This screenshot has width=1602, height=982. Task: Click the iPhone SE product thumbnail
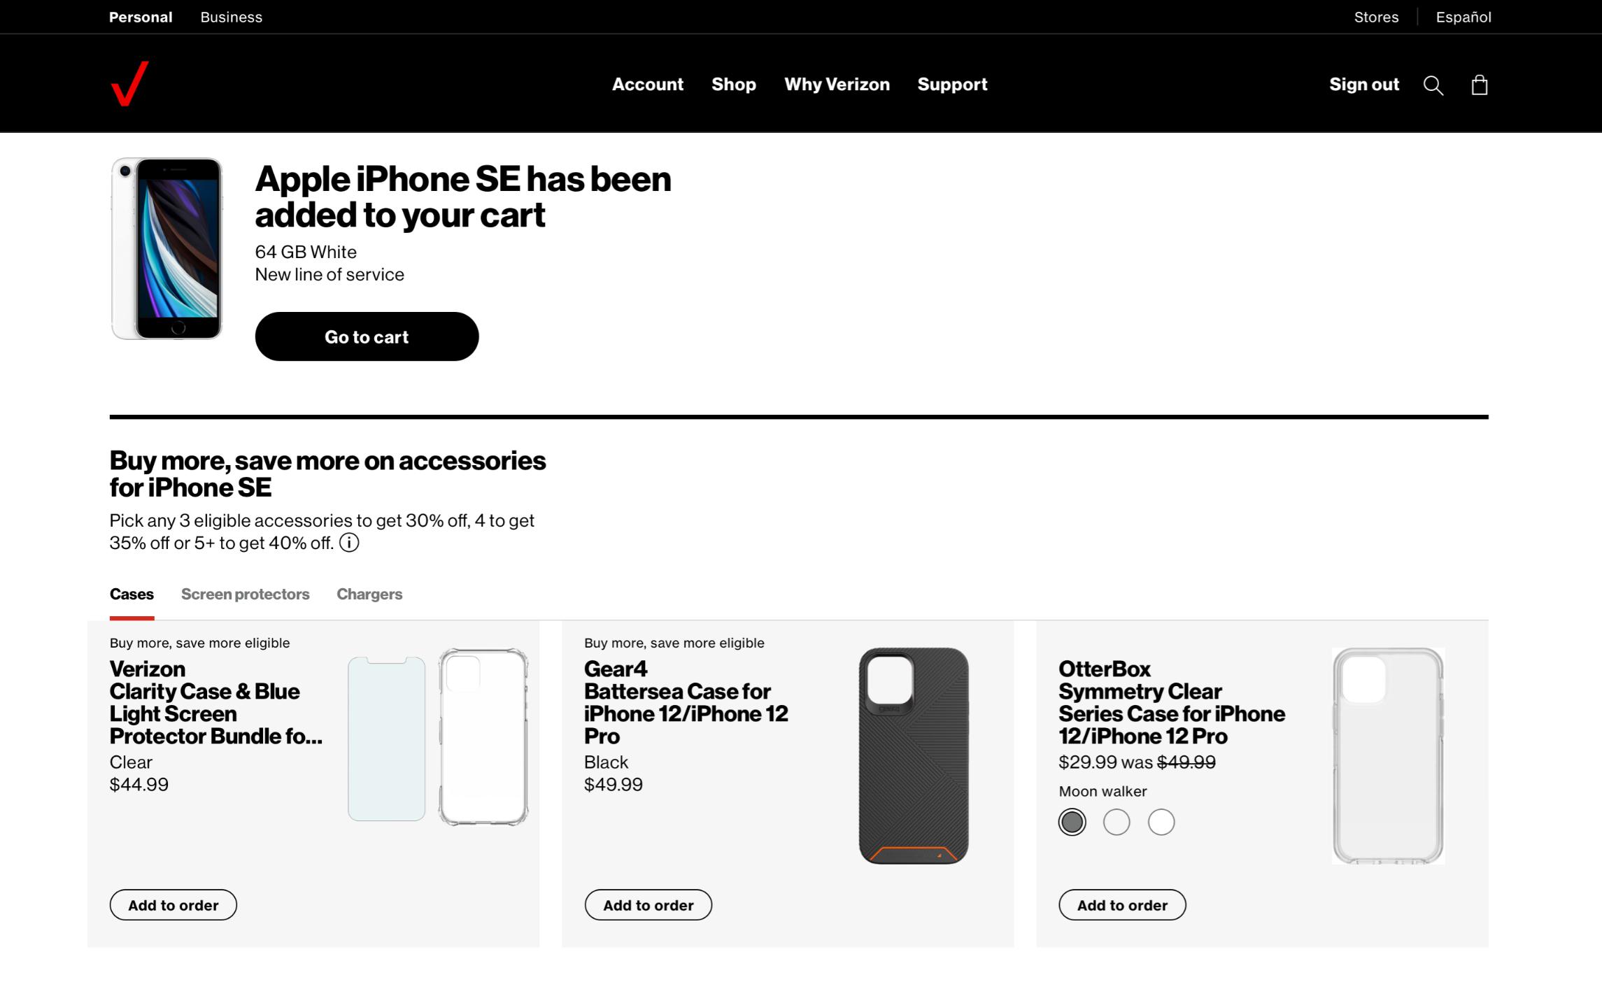pyautogui.click(x=166, y=248)
